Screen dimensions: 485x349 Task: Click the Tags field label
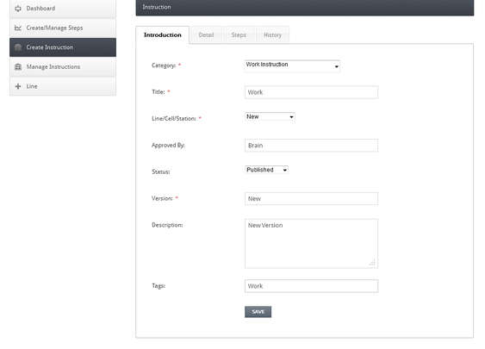tap(159, 286)
